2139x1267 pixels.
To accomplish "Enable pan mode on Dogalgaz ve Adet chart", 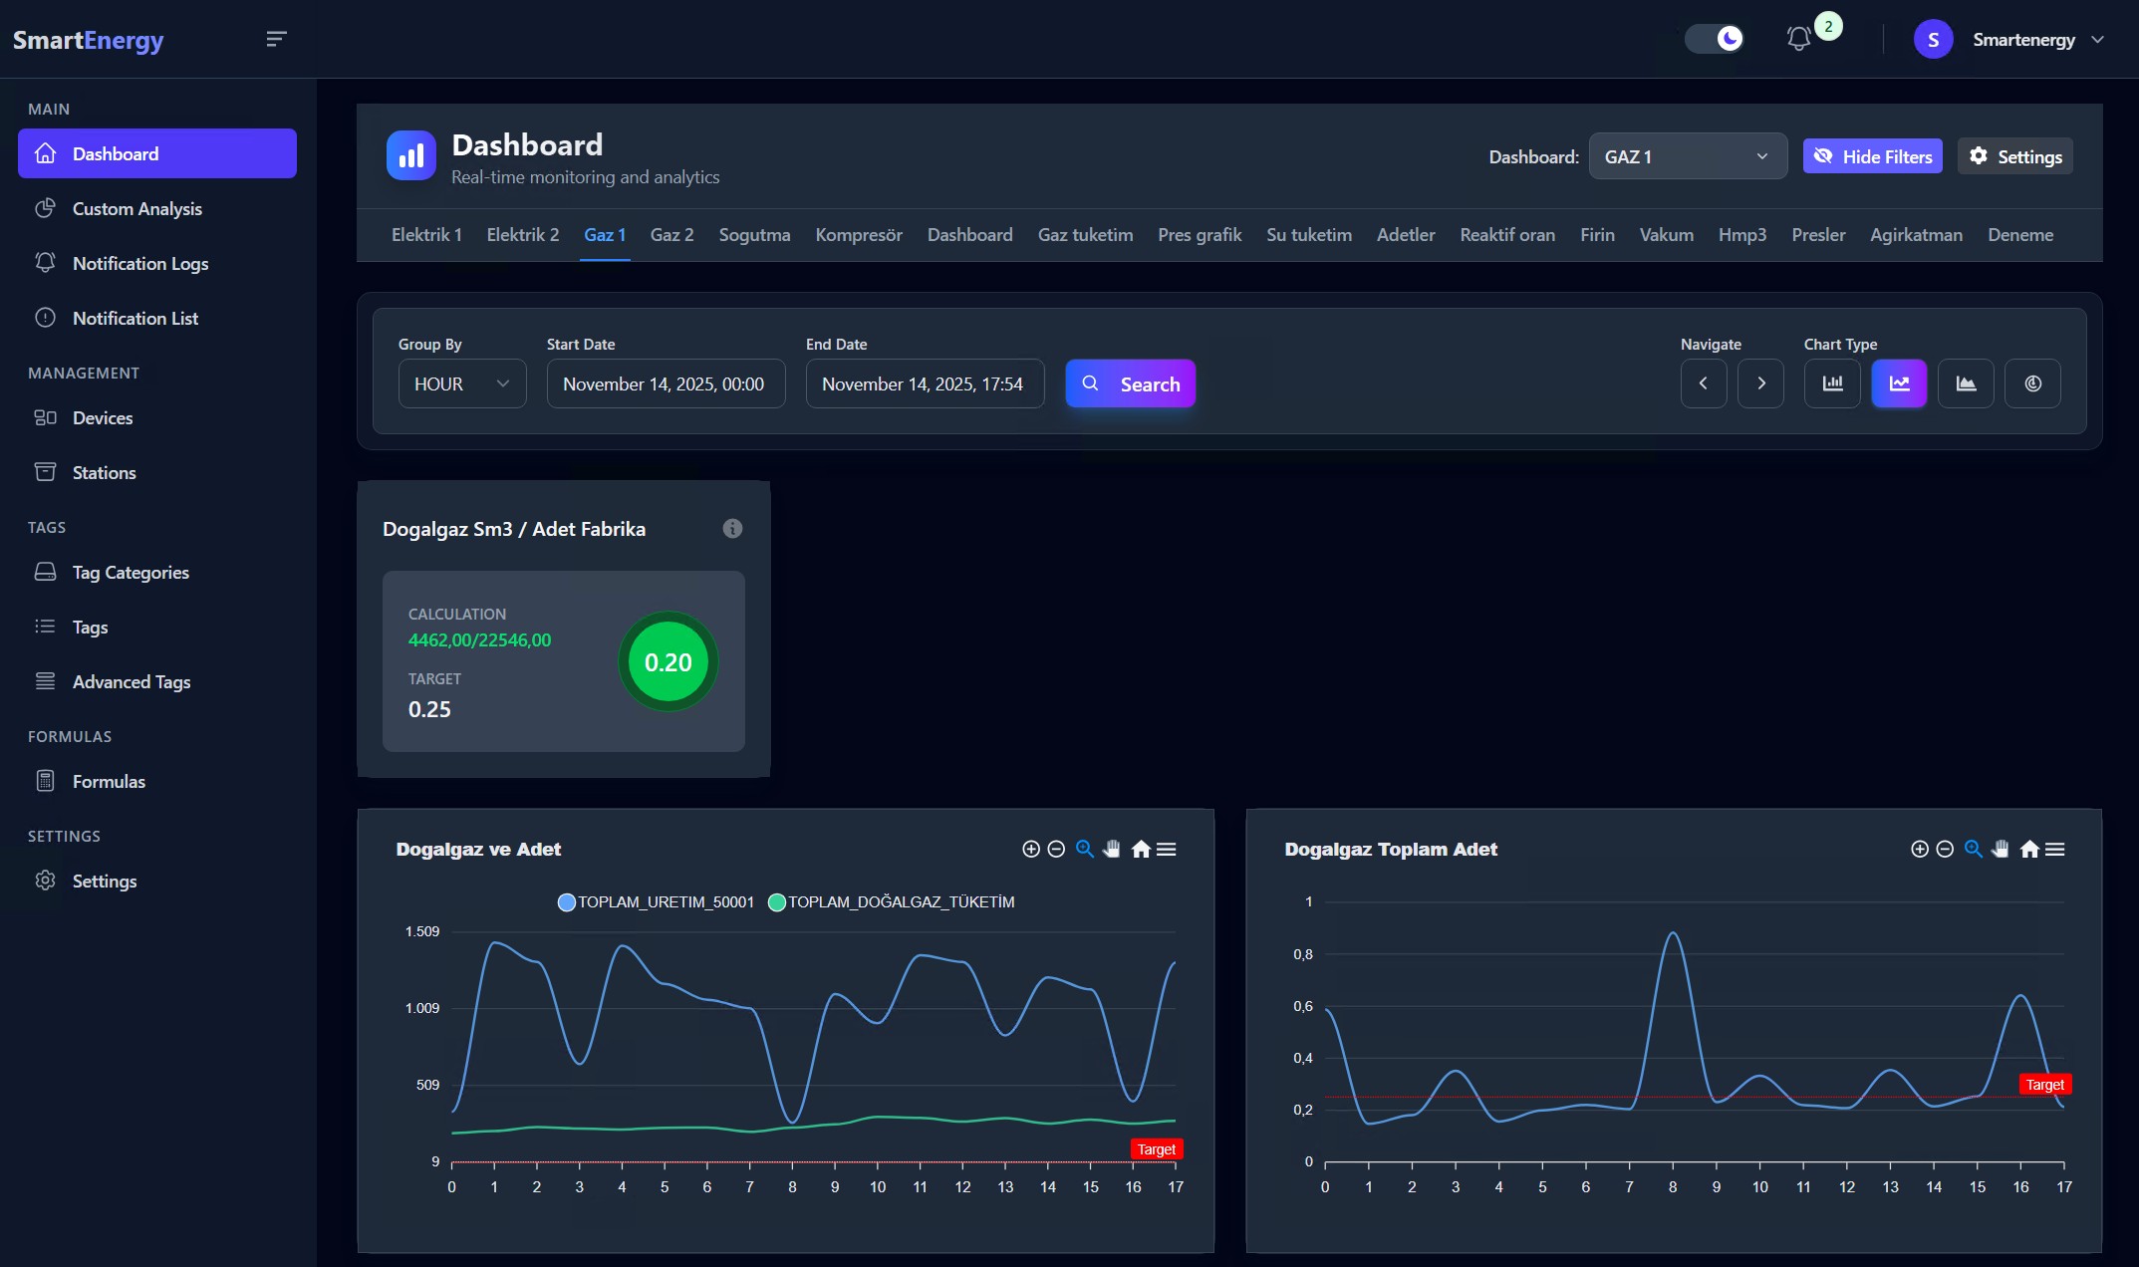I will (1112, 849).
